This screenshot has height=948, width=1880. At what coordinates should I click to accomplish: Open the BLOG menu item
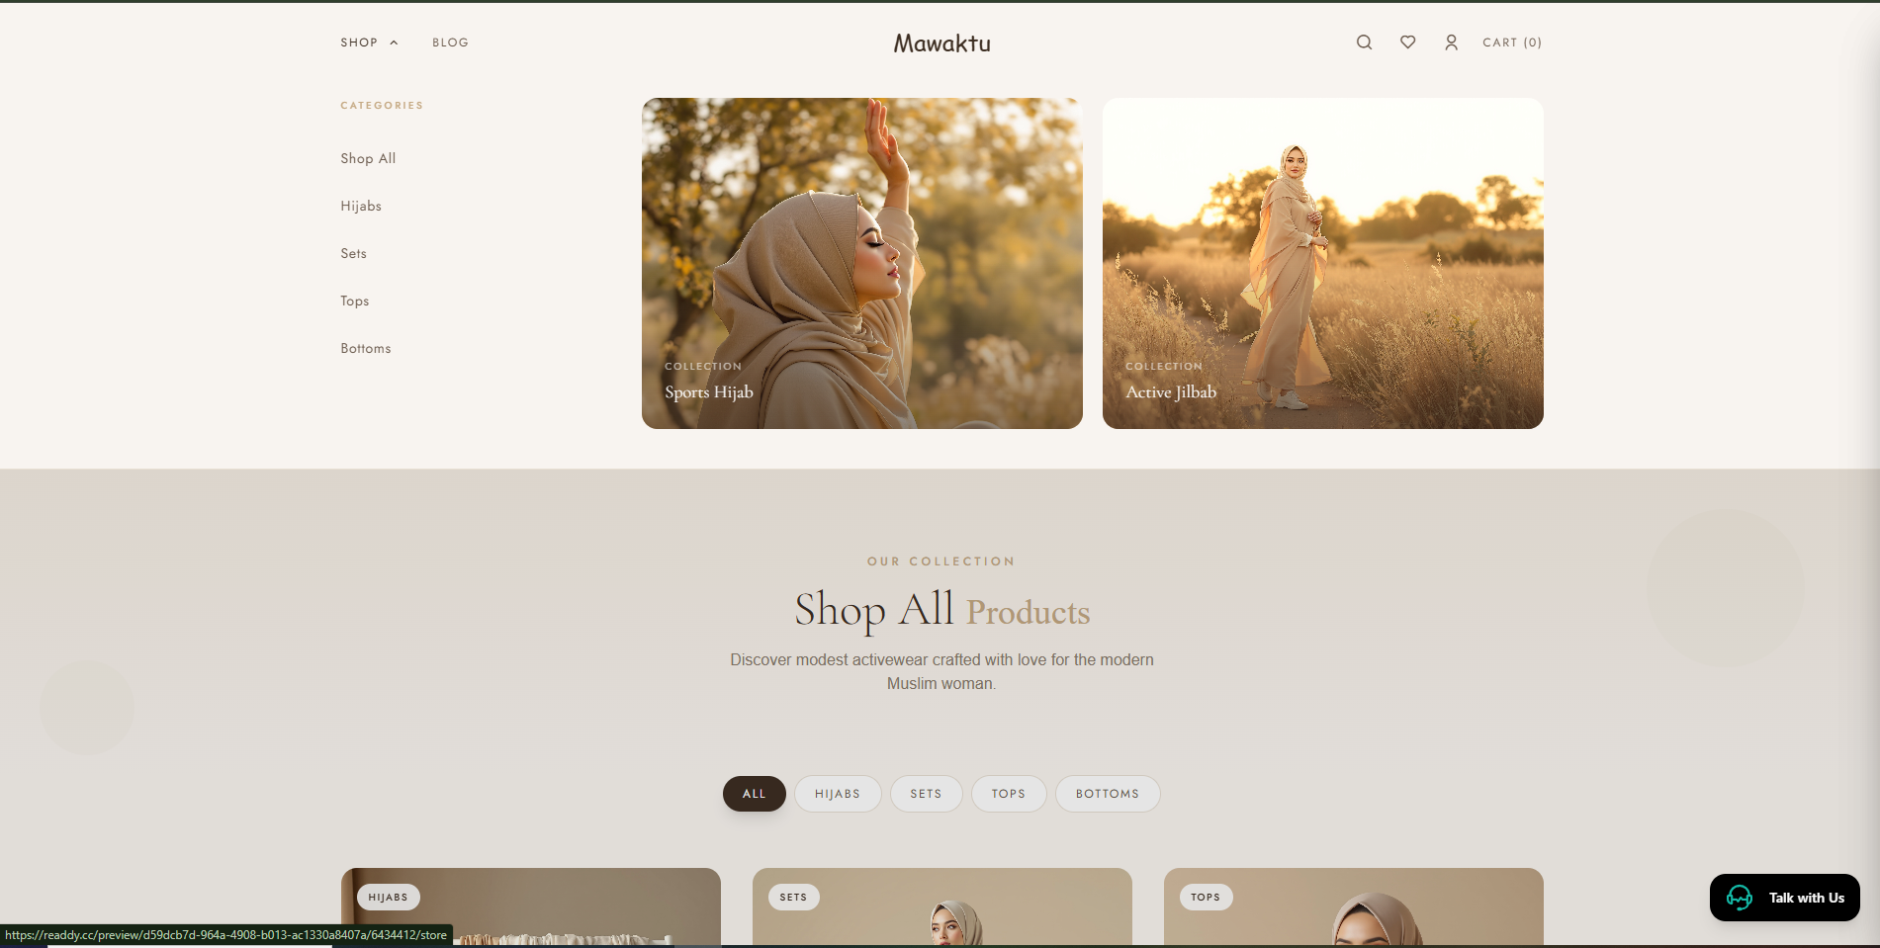pos(450,43)
